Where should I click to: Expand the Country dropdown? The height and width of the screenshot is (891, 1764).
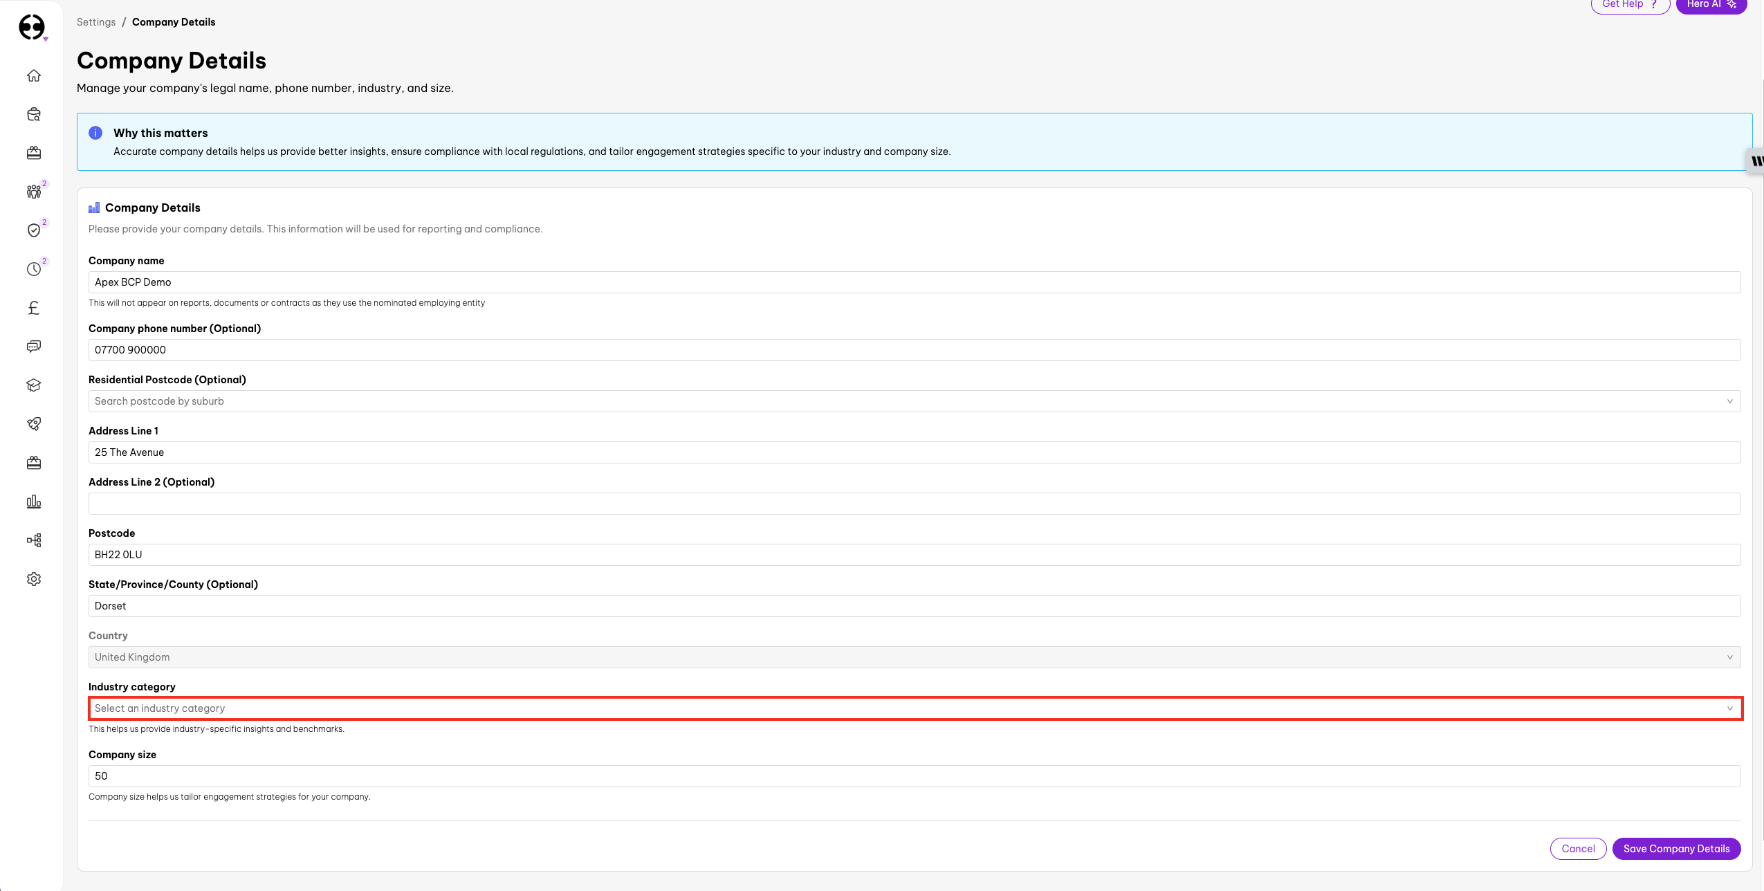click(x=913, y=657)
